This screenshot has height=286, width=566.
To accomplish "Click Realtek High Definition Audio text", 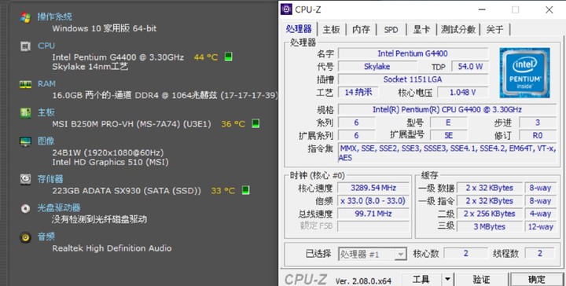I will tap(112, 248).
